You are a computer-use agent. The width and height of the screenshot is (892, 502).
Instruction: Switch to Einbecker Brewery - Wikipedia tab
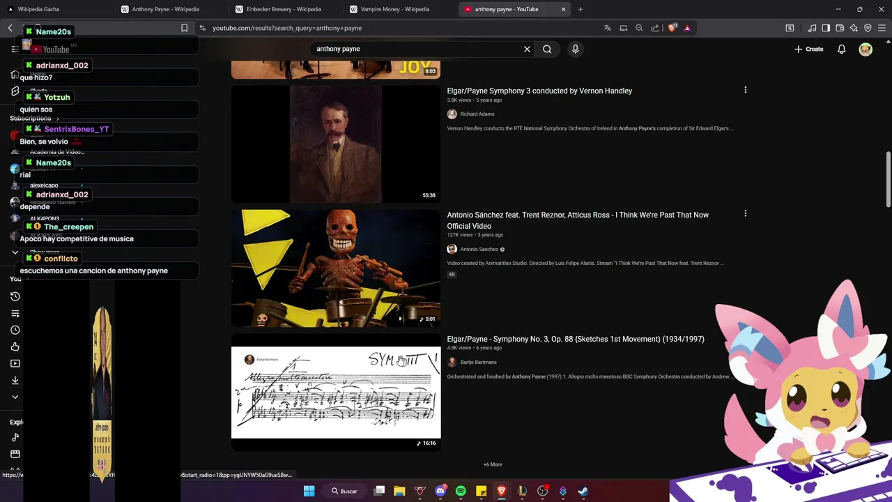[x=284, y=9]
